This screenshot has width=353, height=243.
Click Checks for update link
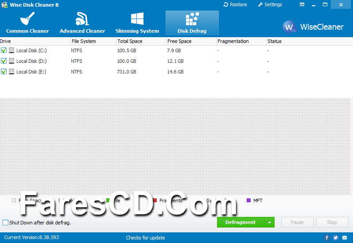pyautogui.click(x=145, y=238)
